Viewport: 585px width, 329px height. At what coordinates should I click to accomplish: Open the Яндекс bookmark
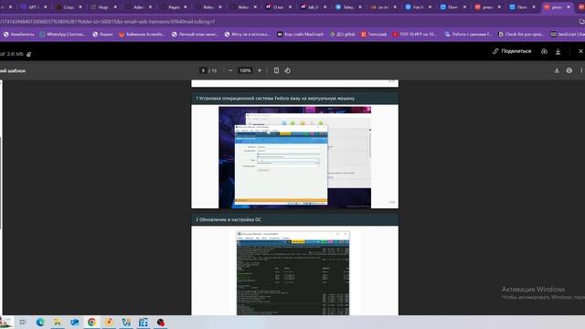(102, 35)
